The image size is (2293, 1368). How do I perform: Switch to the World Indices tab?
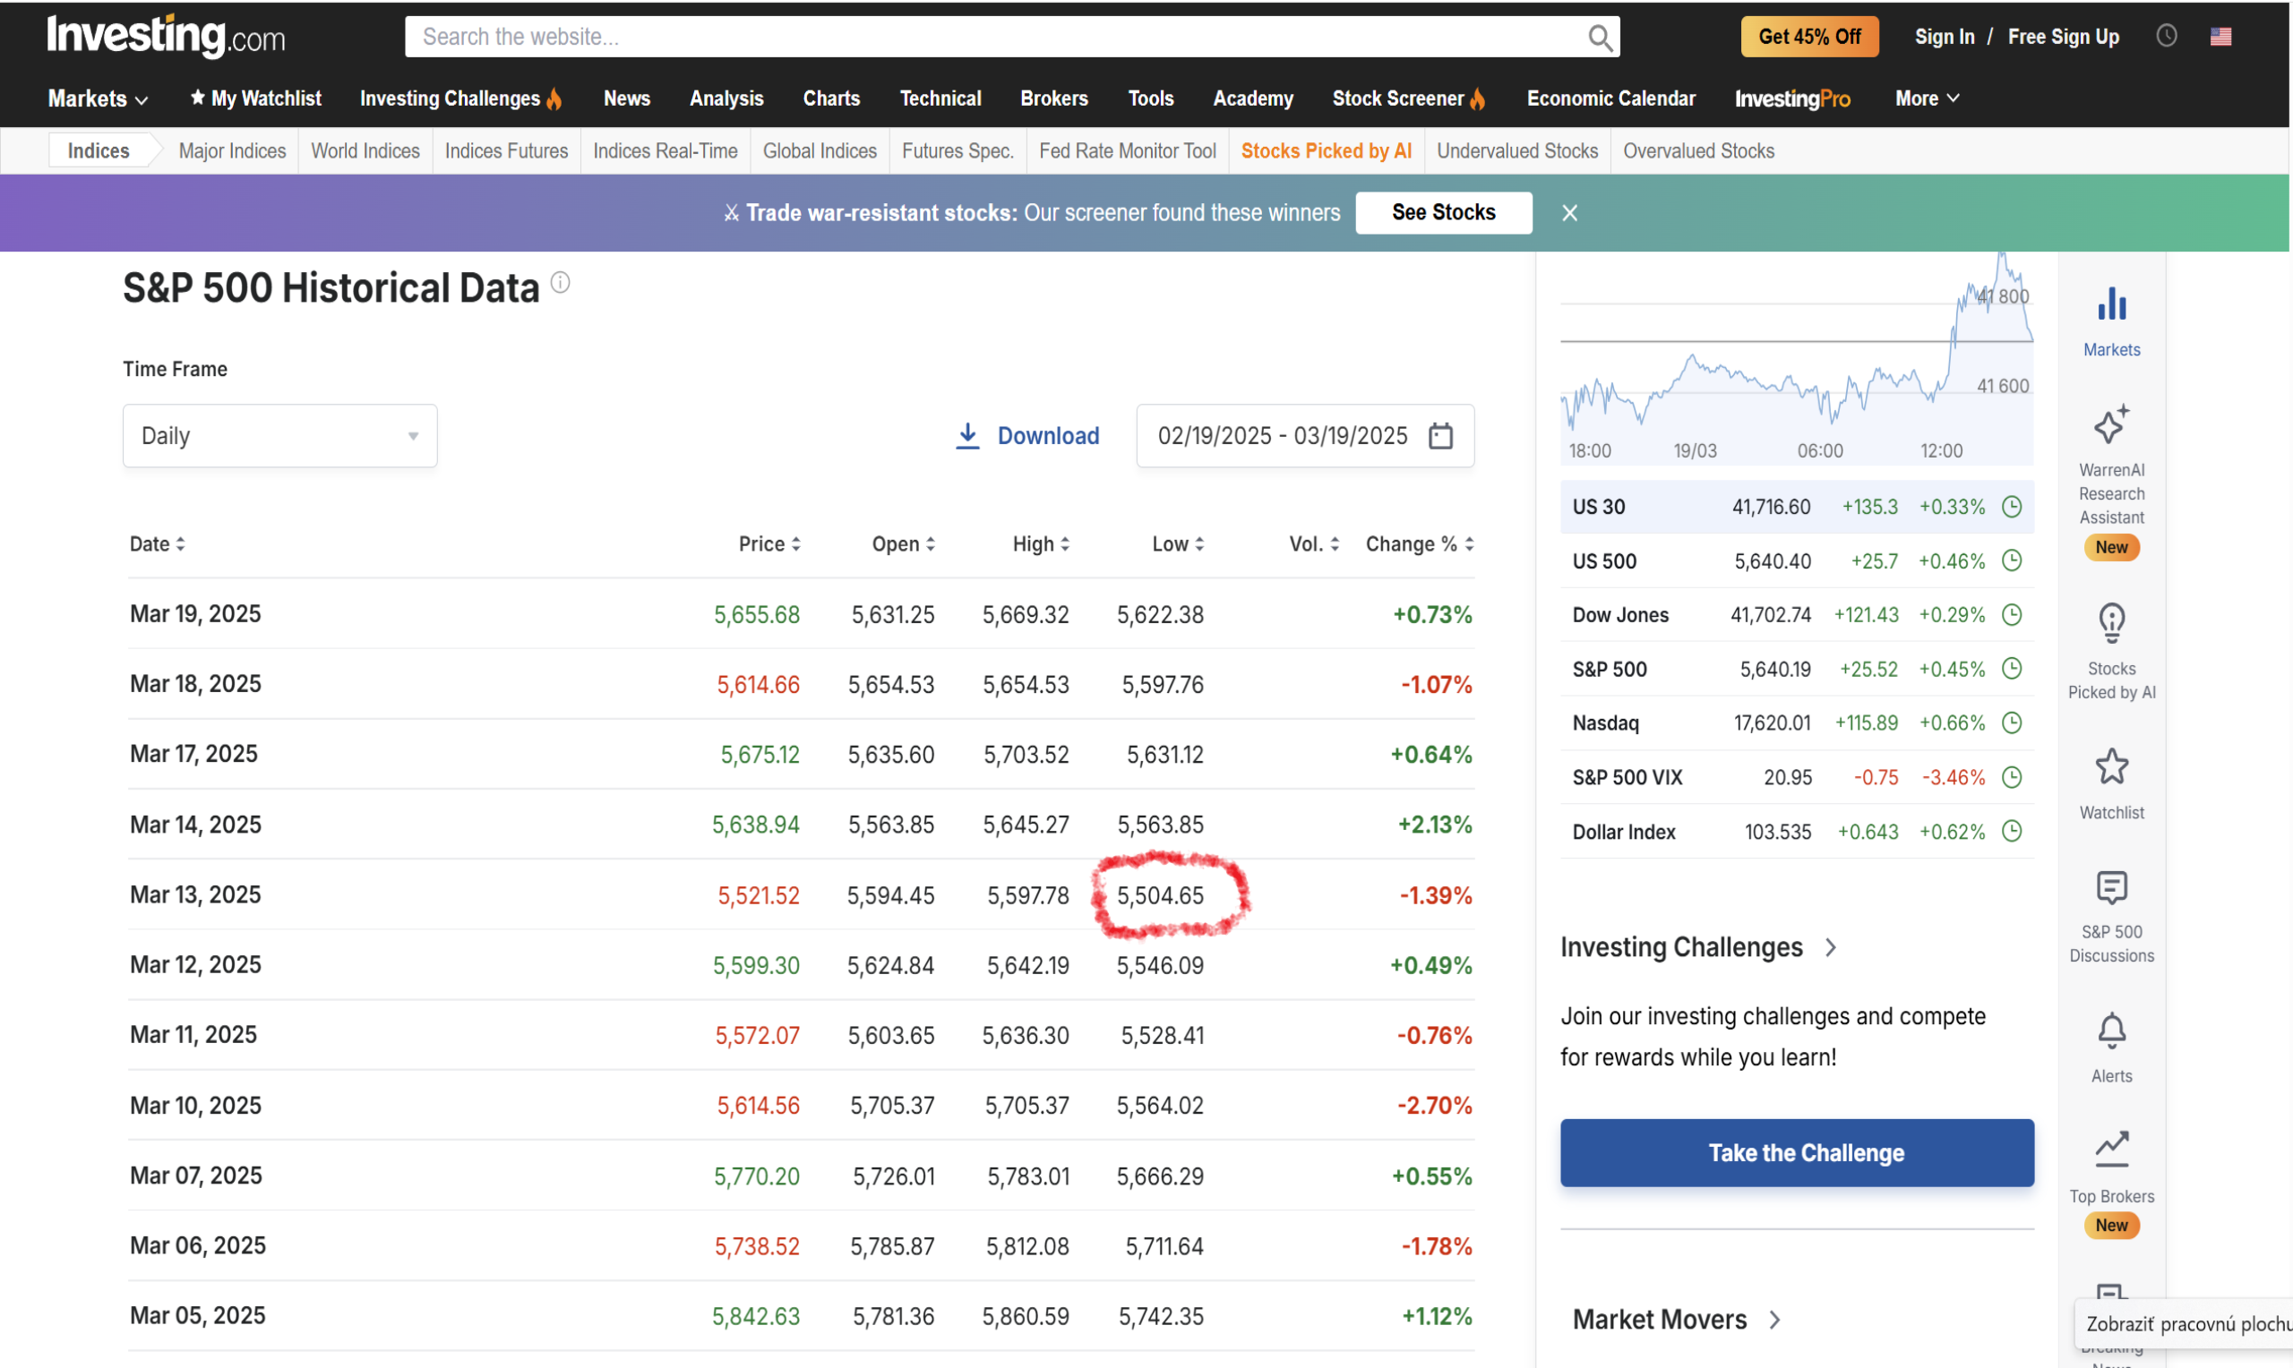[x=365, y=151]
